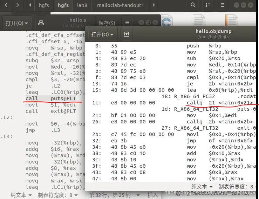The width and height of the screenshot is (259, 199).
Task: Open line-column position dropdown 第32行
Action: [x=114, y=195]
